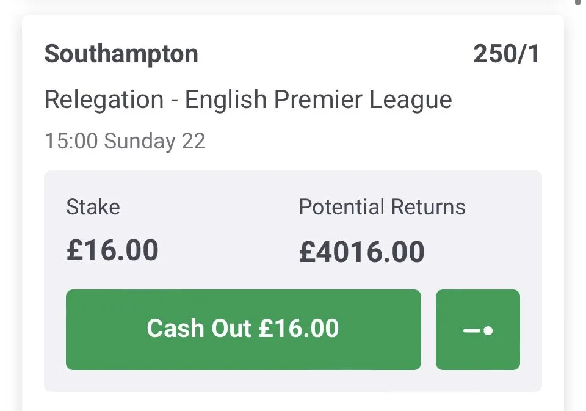Click the page background left of the bet card

10,214
